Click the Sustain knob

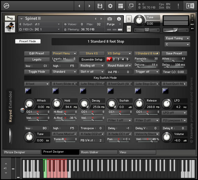112,104
